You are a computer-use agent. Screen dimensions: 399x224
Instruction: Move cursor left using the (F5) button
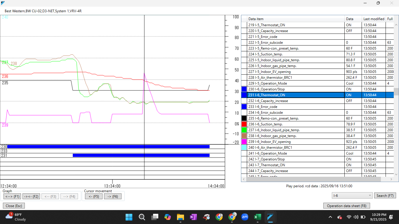[93, 196]
